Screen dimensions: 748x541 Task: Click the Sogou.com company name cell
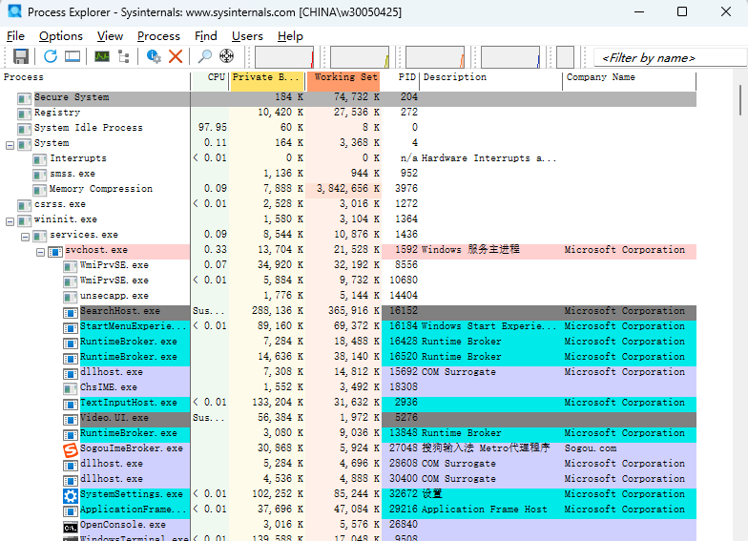591,448
